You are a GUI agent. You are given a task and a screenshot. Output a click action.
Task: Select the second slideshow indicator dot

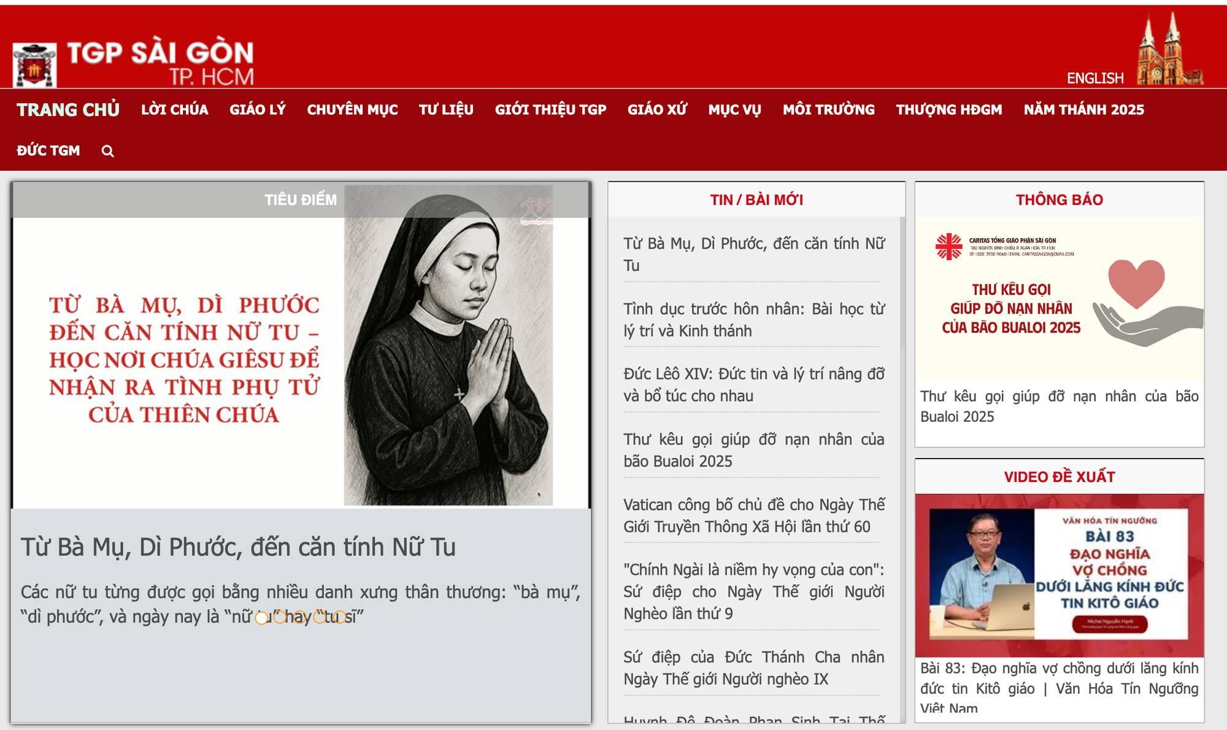[x=280, y=618]
